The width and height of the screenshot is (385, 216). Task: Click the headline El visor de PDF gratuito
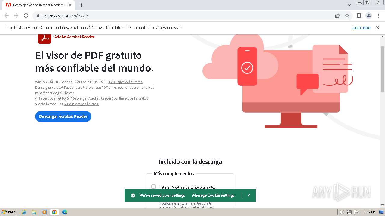[x=88, y=55]
